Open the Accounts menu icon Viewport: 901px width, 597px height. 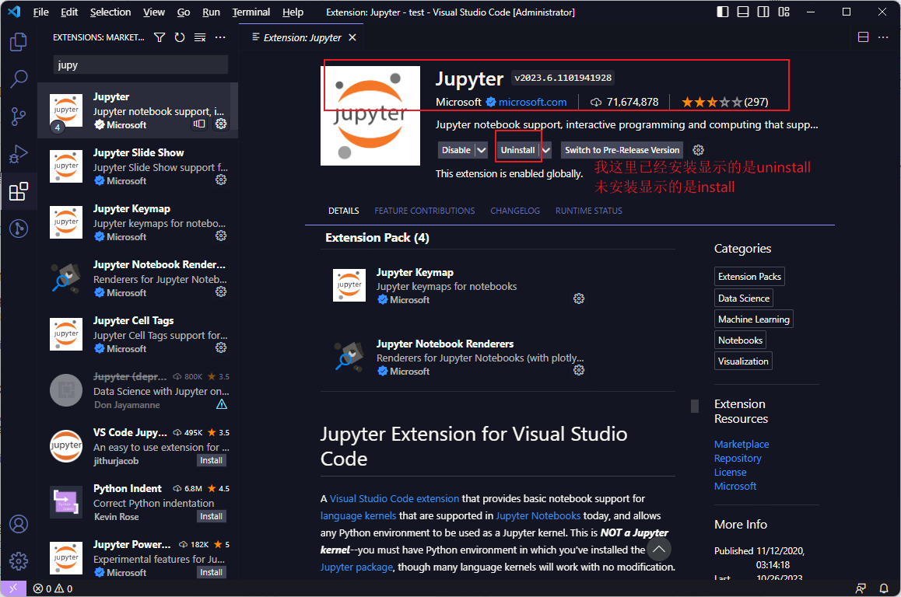pyautogui.click(x=19, y=524)
